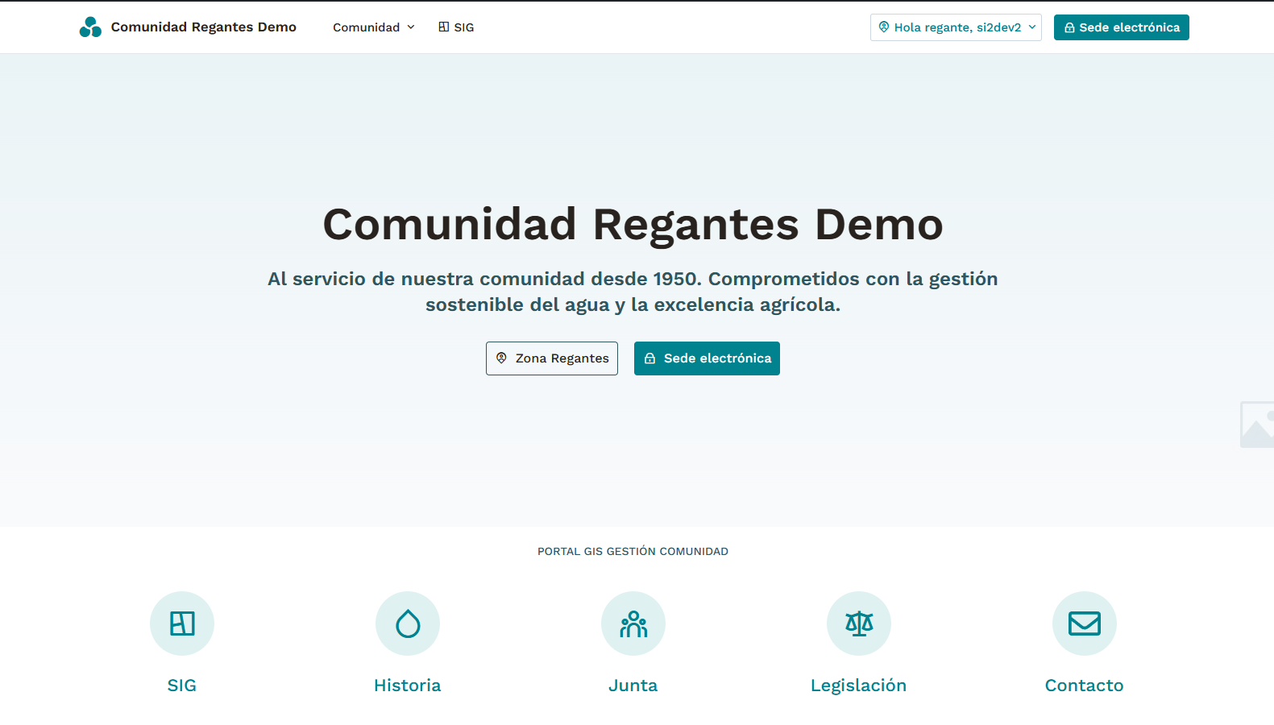Expand the Comunidad dropdown menu
Viewport: 1274px width, 725px height.
(374, 27)
